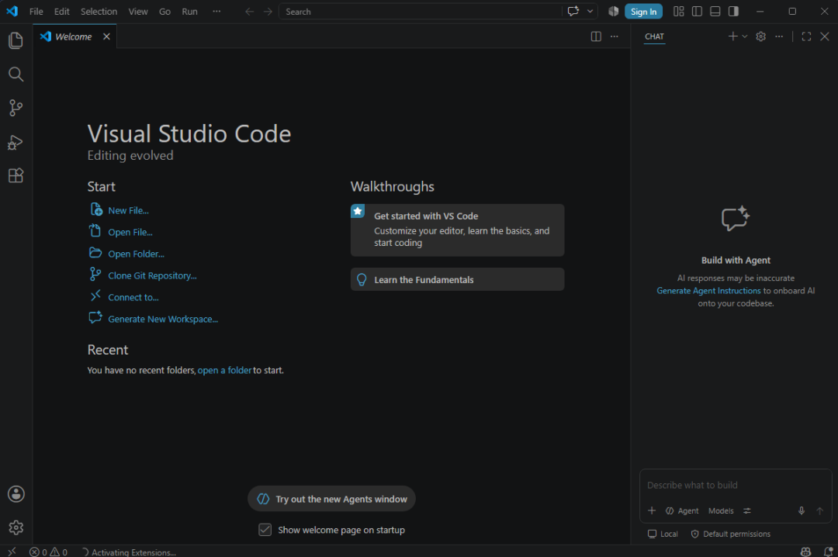The width and height of the screenshot is (838, 557).
Task: Open Customize Layout in title bar
Action: click(x=679, y=11)
